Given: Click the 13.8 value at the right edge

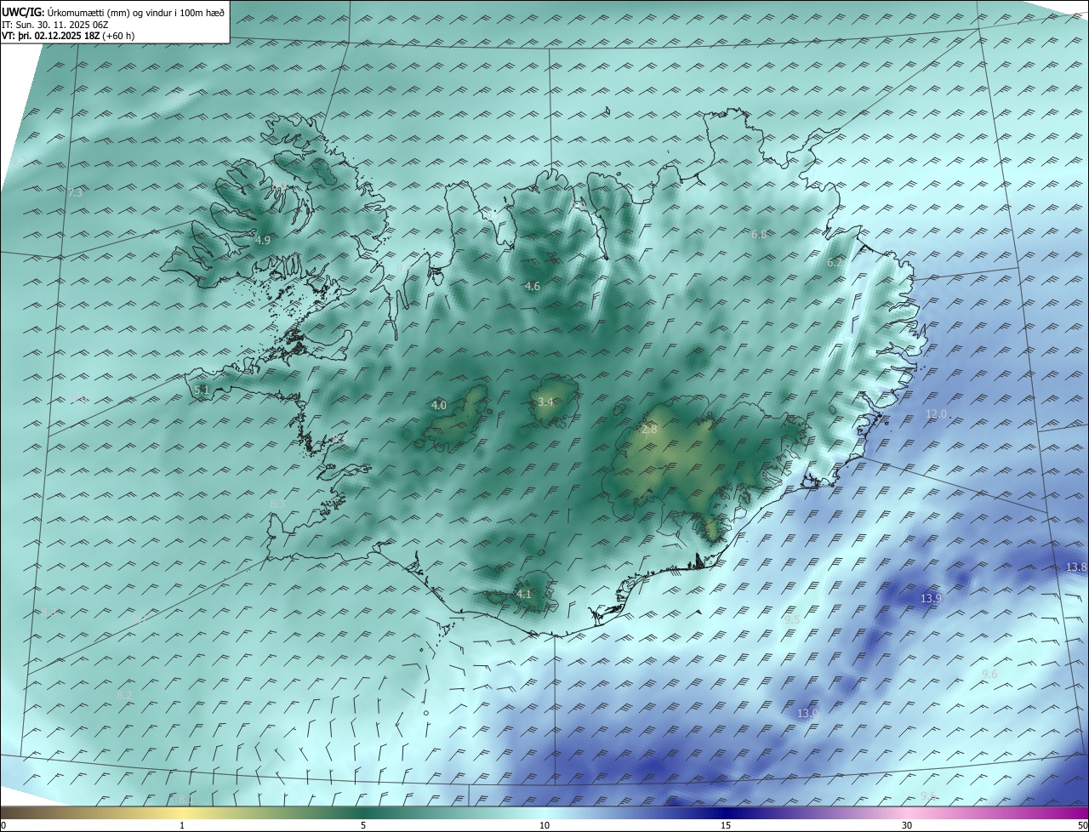Looking at the screenshot, I should (1077, 567).
